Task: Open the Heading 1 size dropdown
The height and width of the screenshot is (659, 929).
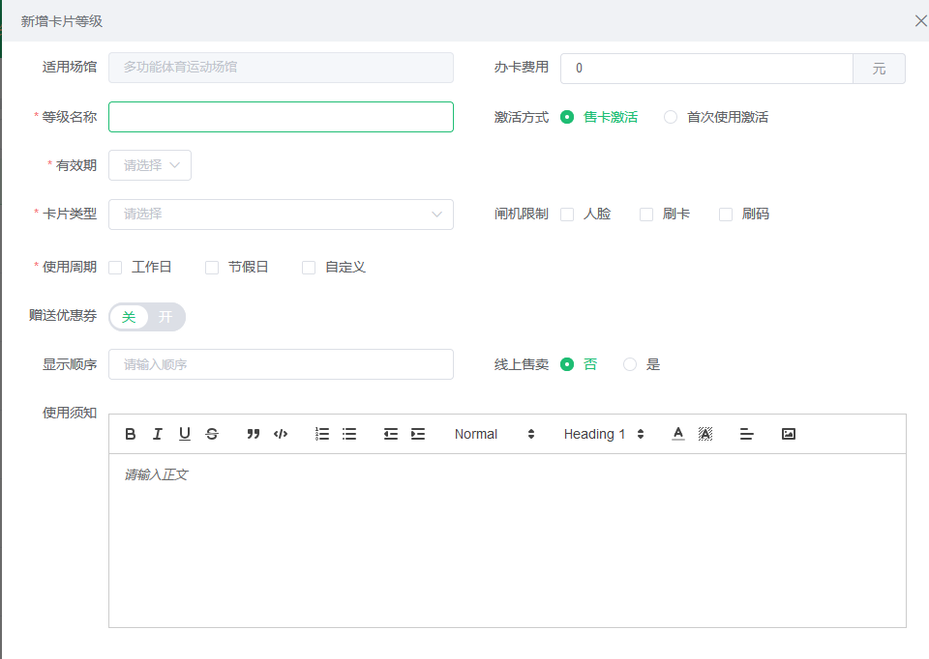Action: point(604,434)
